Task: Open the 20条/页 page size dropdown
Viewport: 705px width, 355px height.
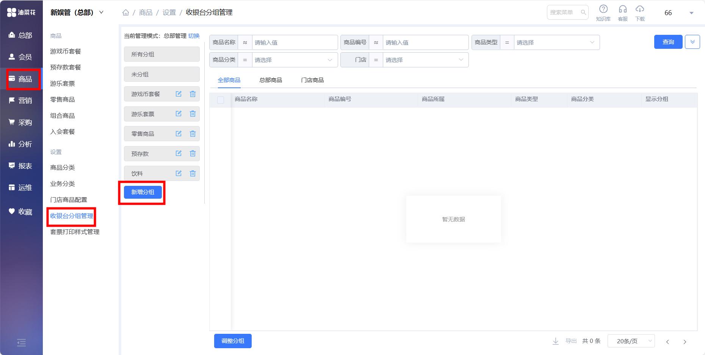Action: coord(631,341)
